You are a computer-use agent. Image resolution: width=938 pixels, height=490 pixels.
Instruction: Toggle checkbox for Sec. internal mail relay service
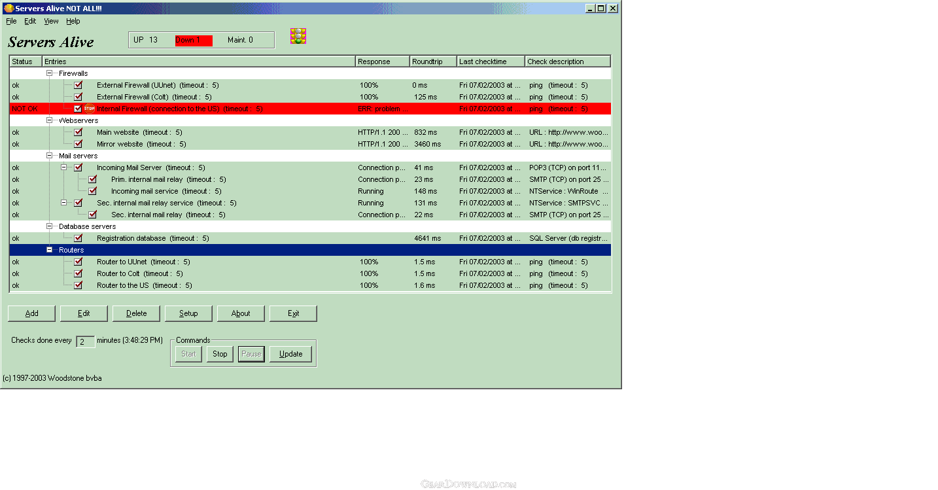[x=78, y=203]
